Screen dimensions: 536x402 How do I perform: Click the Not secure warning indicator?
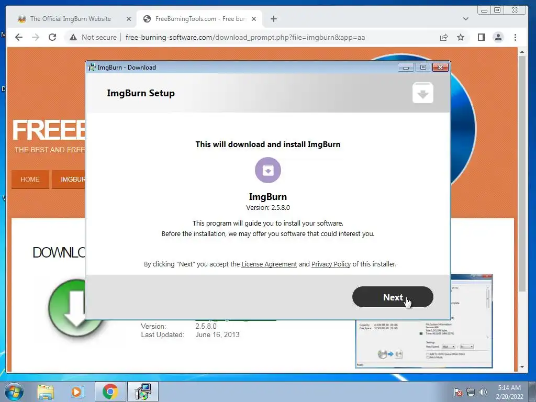[x=93, y=37]
